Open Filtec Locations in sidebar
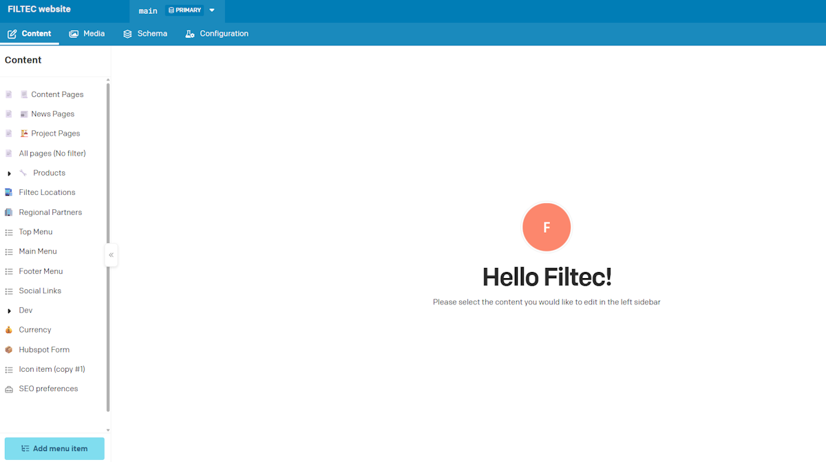Image resolution: width=826 pixels, height=462 pixels. pos(47,193)
